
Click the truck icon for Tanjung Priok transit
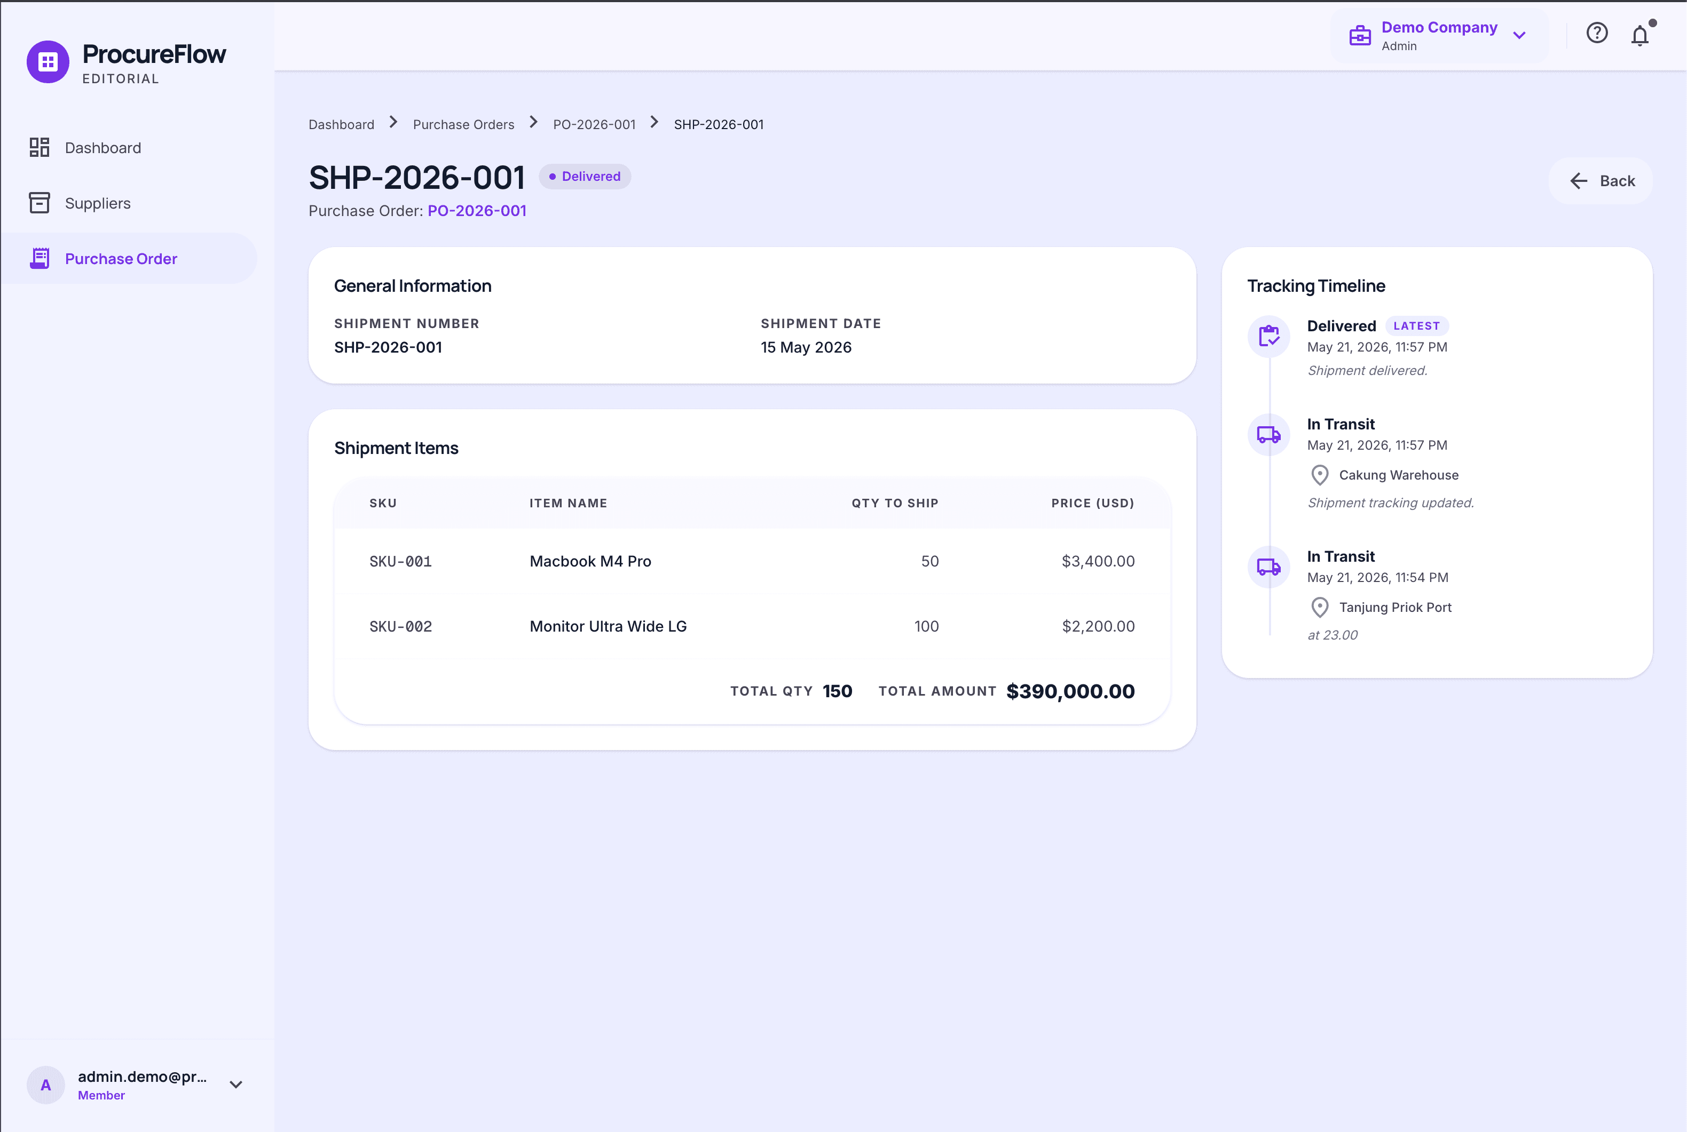pos(1268,567)
